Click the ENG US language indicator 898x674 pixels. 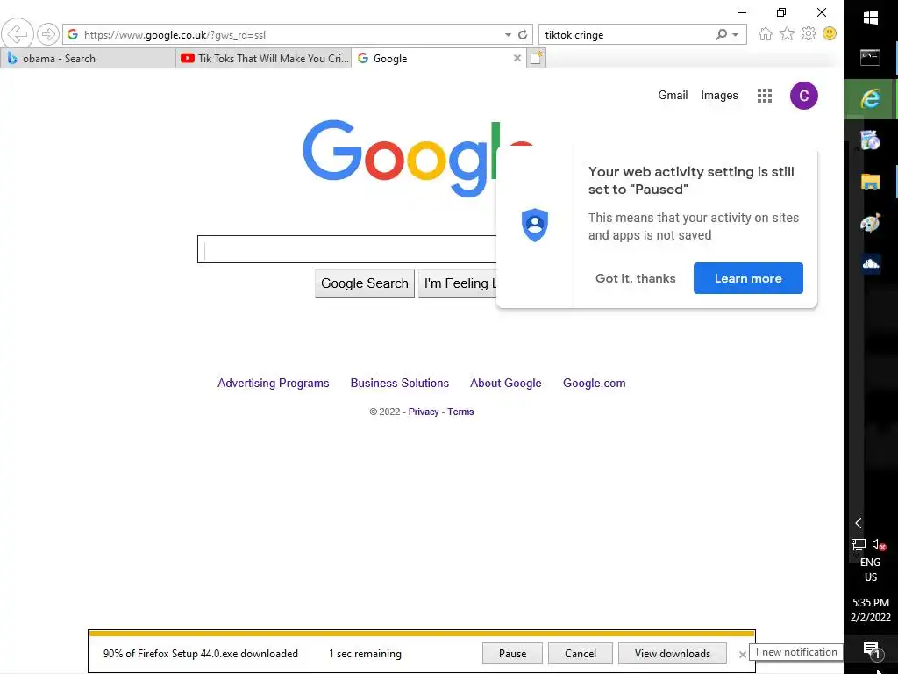coord(871,570)
